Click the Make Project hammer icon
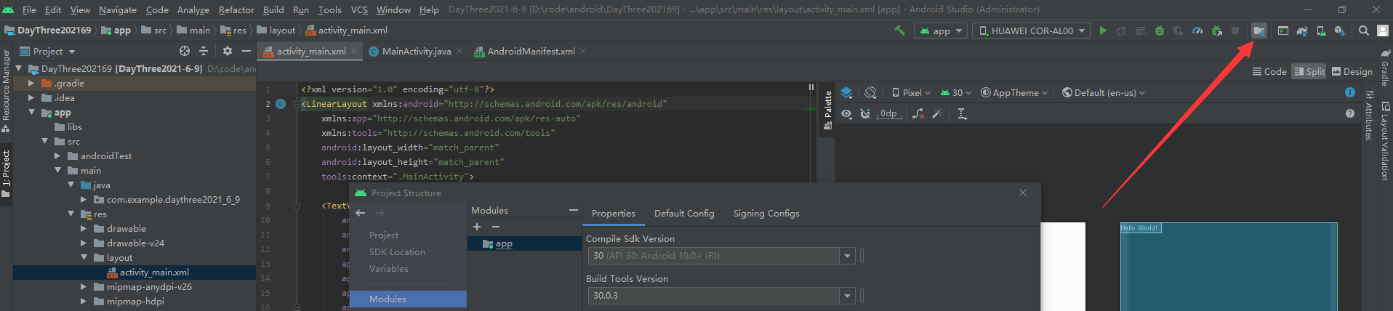The width and height of the screenshot is (1393, 311). point(899,31)
